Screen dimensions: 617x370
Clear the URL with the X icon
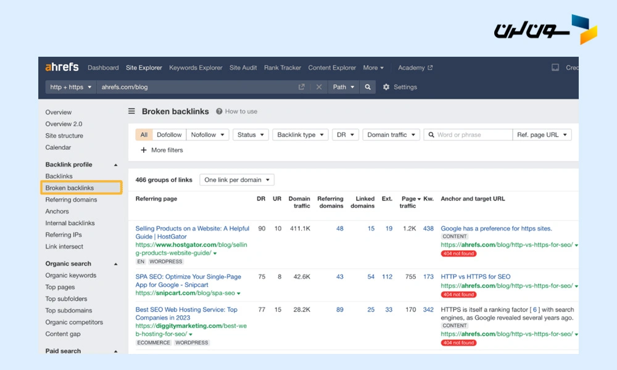tap(319, 87)
